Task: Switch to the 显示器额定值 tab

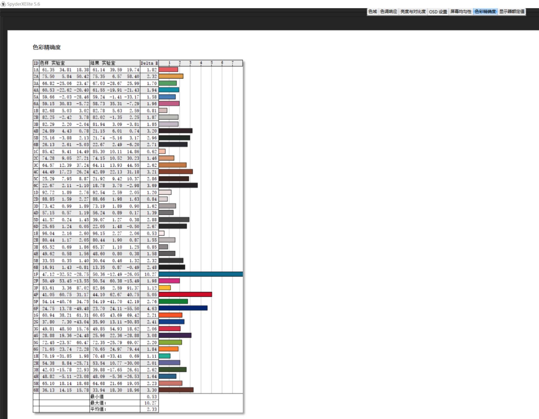Action: [x=511, y=11]
